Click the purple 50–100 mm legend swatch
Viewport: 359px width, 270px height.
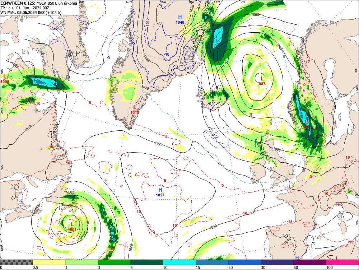[310, 262]
